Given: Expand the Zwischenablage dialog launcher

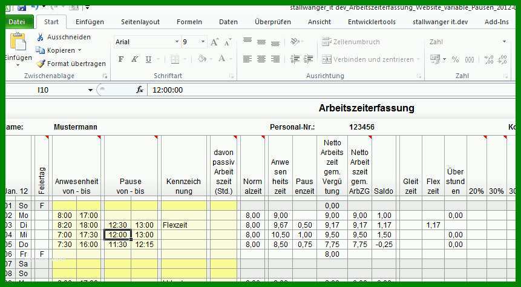Looking at the screenshot, I should (105, 76).
